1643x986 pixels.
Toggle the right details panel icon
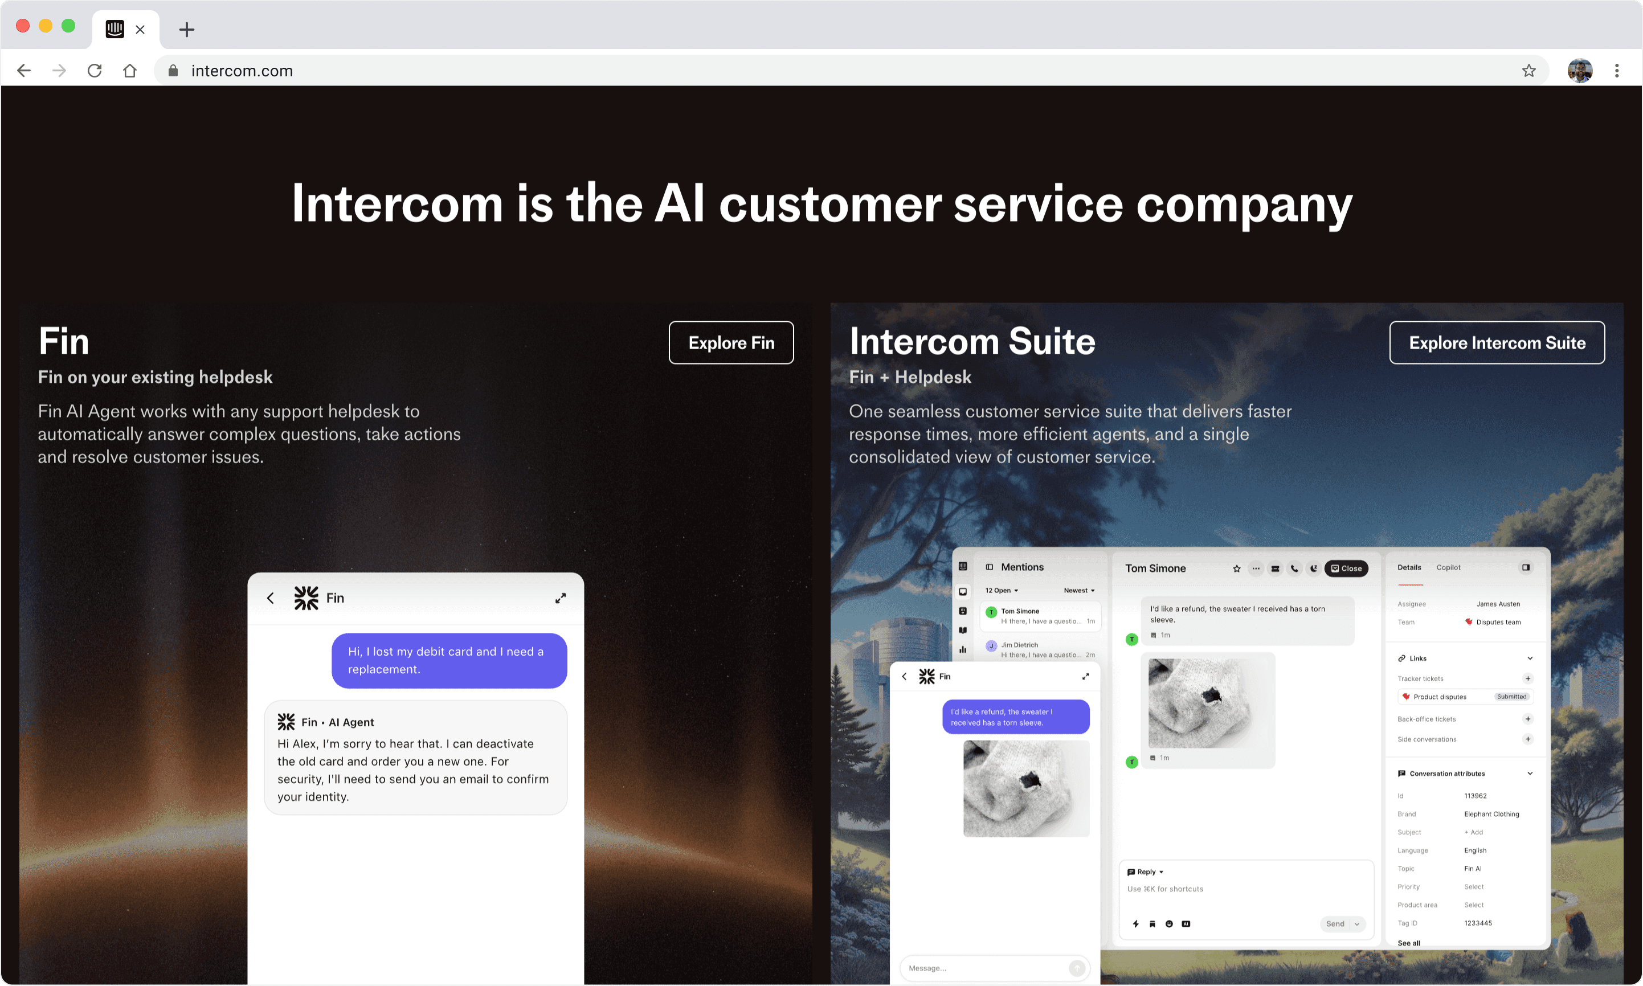pyautogui.click(x=1526, y=567)
